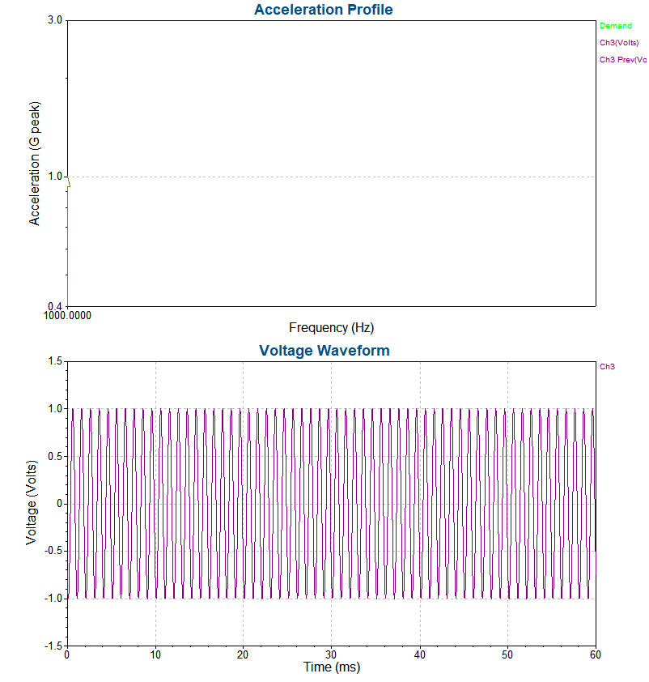Viewport: 649px width, 682px height.
Task: Click the Frequency (Hz) axis label
Action: point(332,327)
